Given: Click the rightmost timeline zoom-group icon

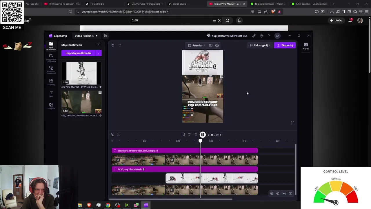Looking at the screenshot, I should [x=290, y=194].
